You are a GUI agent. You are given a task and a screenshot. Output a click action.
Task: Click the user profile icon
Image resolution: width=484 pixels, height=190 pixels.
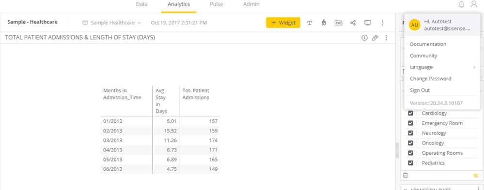pos(474,4)
